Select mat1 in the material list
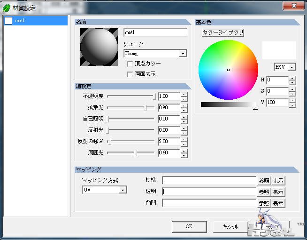The image size is (307, 240). coord(35,21)
